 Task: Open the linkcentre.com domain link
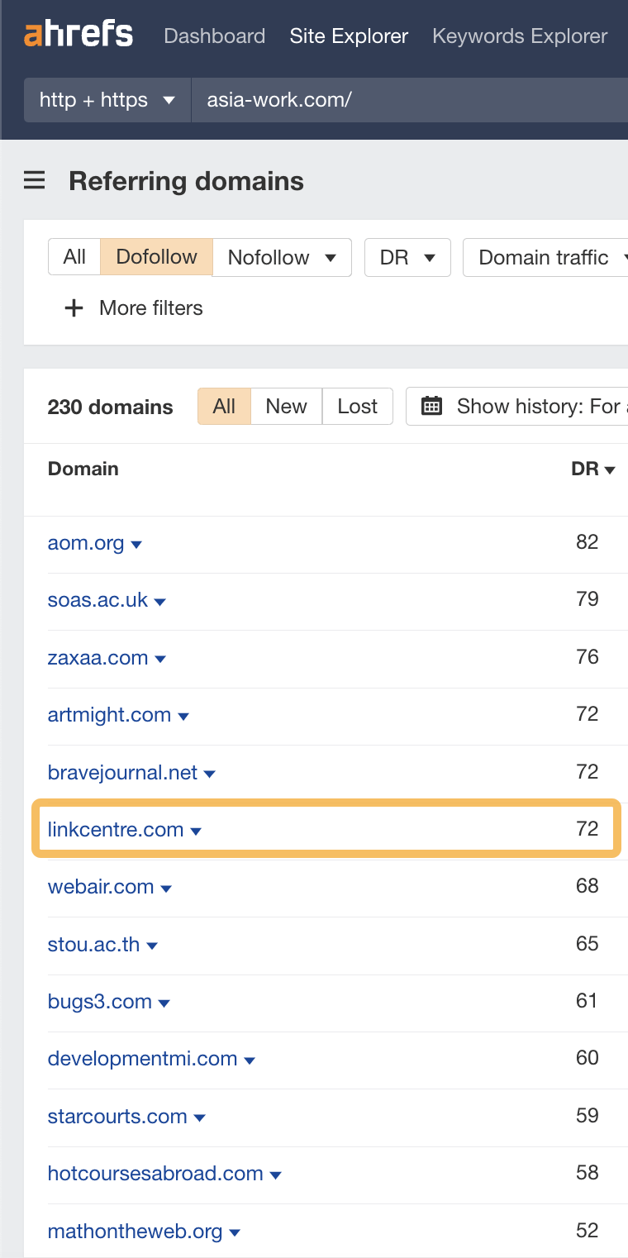116,830
